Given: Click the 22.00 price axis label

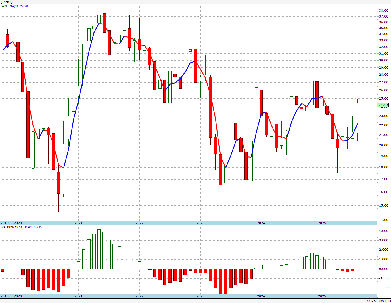Looking at the screenshot, I should point(383,125).
